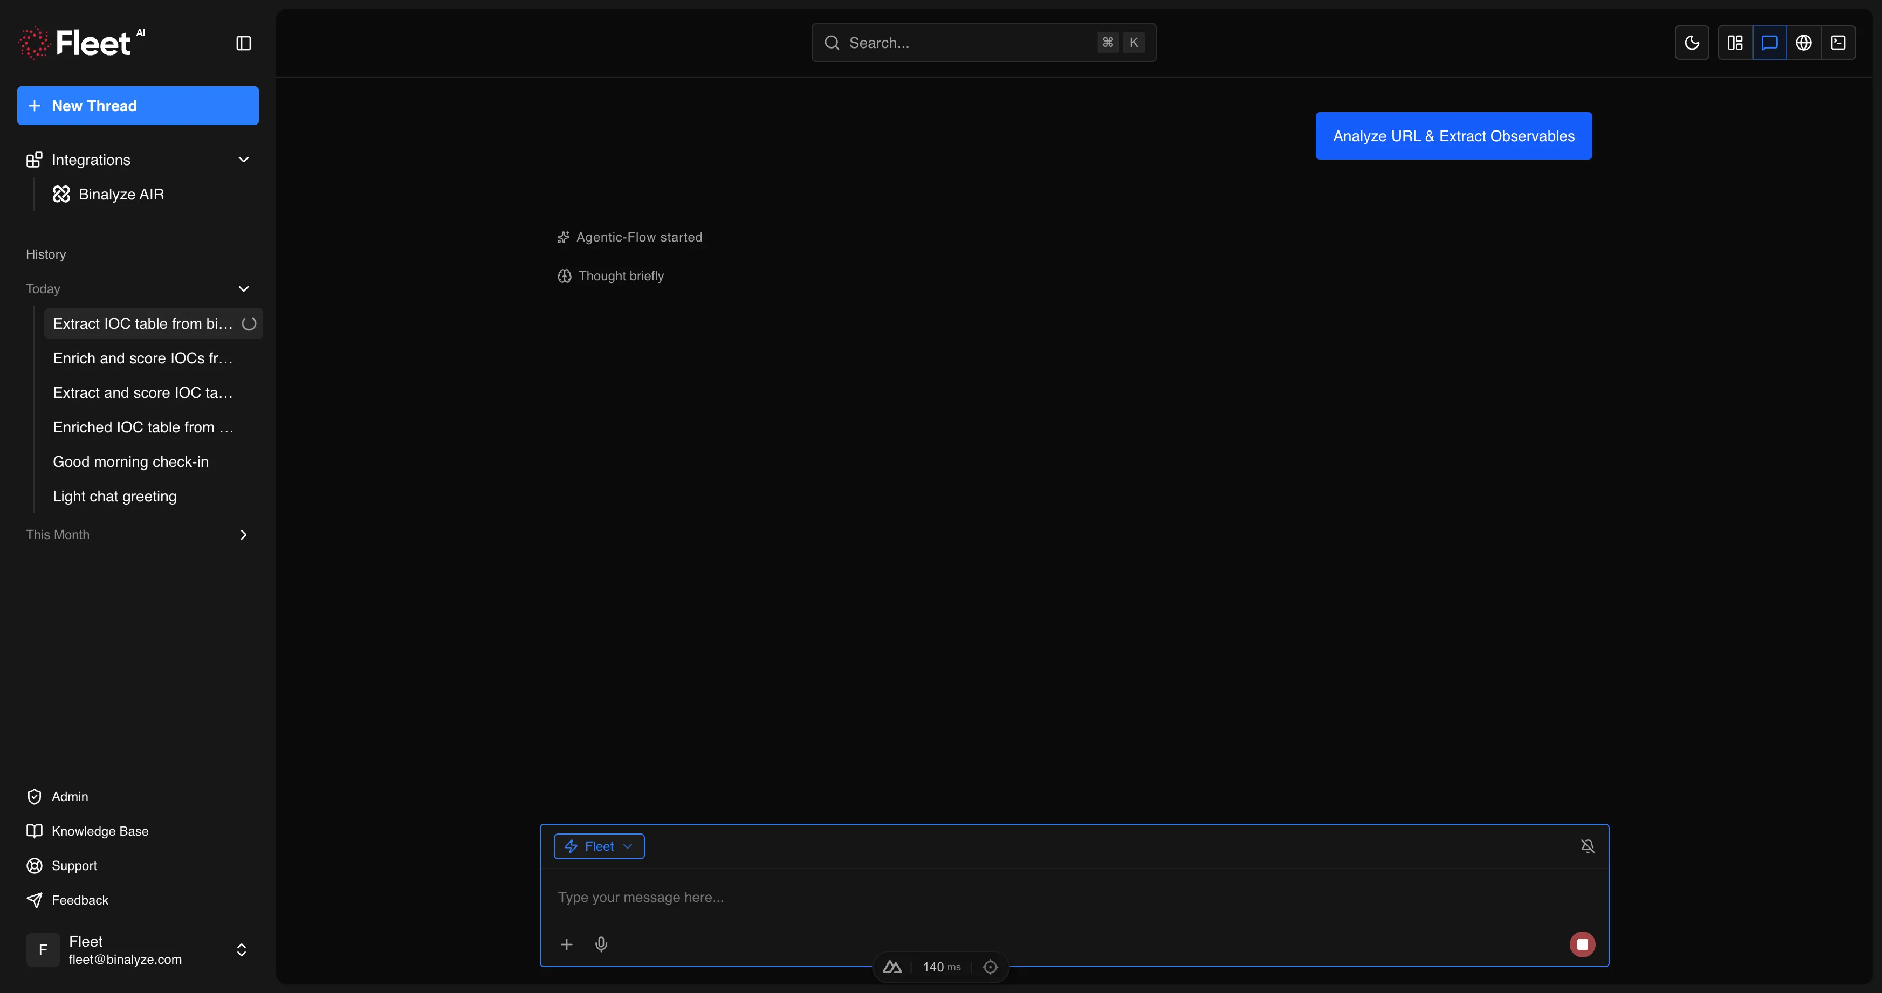
Task: Start a New Thread
Action: tap(138, 105)
